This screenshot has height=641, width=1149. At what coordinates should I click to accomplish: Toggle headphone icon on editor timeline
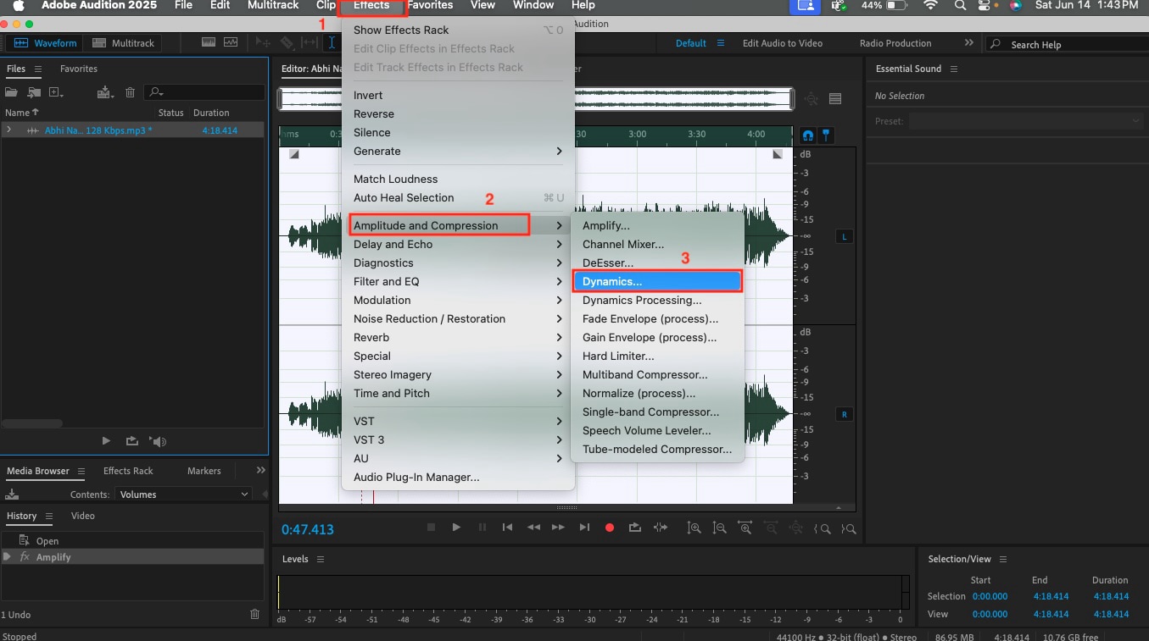(x=808, y=135)
